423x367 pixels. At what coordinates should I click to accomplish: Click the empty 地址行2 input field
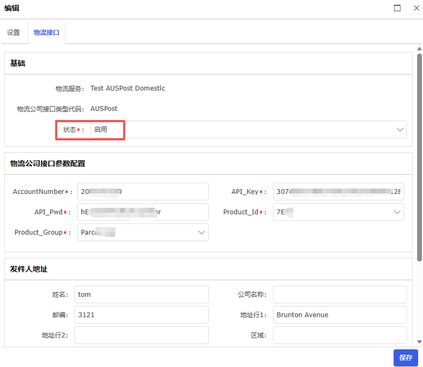(x=141, y=335)
